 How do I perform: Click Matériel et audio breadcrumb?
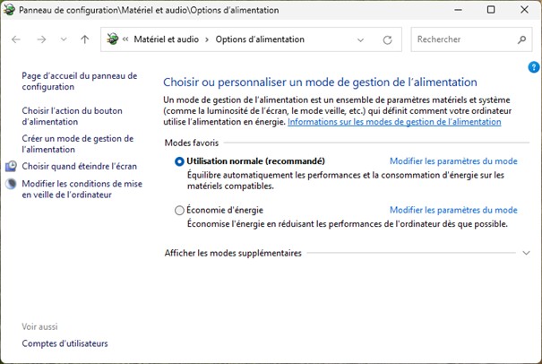tap(168, 39)
